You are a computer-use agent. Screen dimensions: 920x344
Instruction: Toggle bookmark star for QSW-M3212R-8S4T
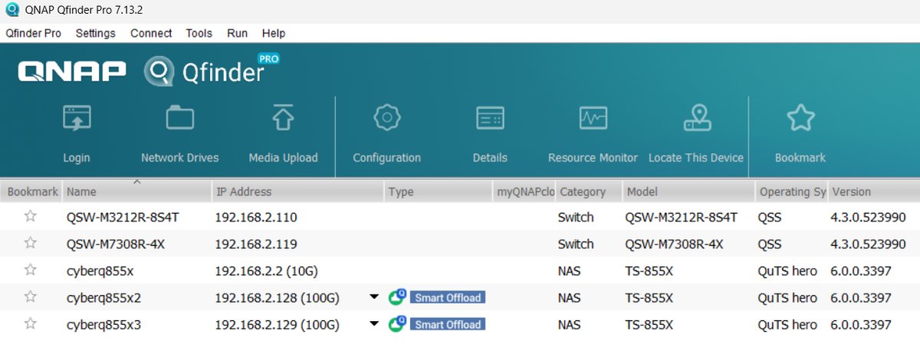coord(31,217)
